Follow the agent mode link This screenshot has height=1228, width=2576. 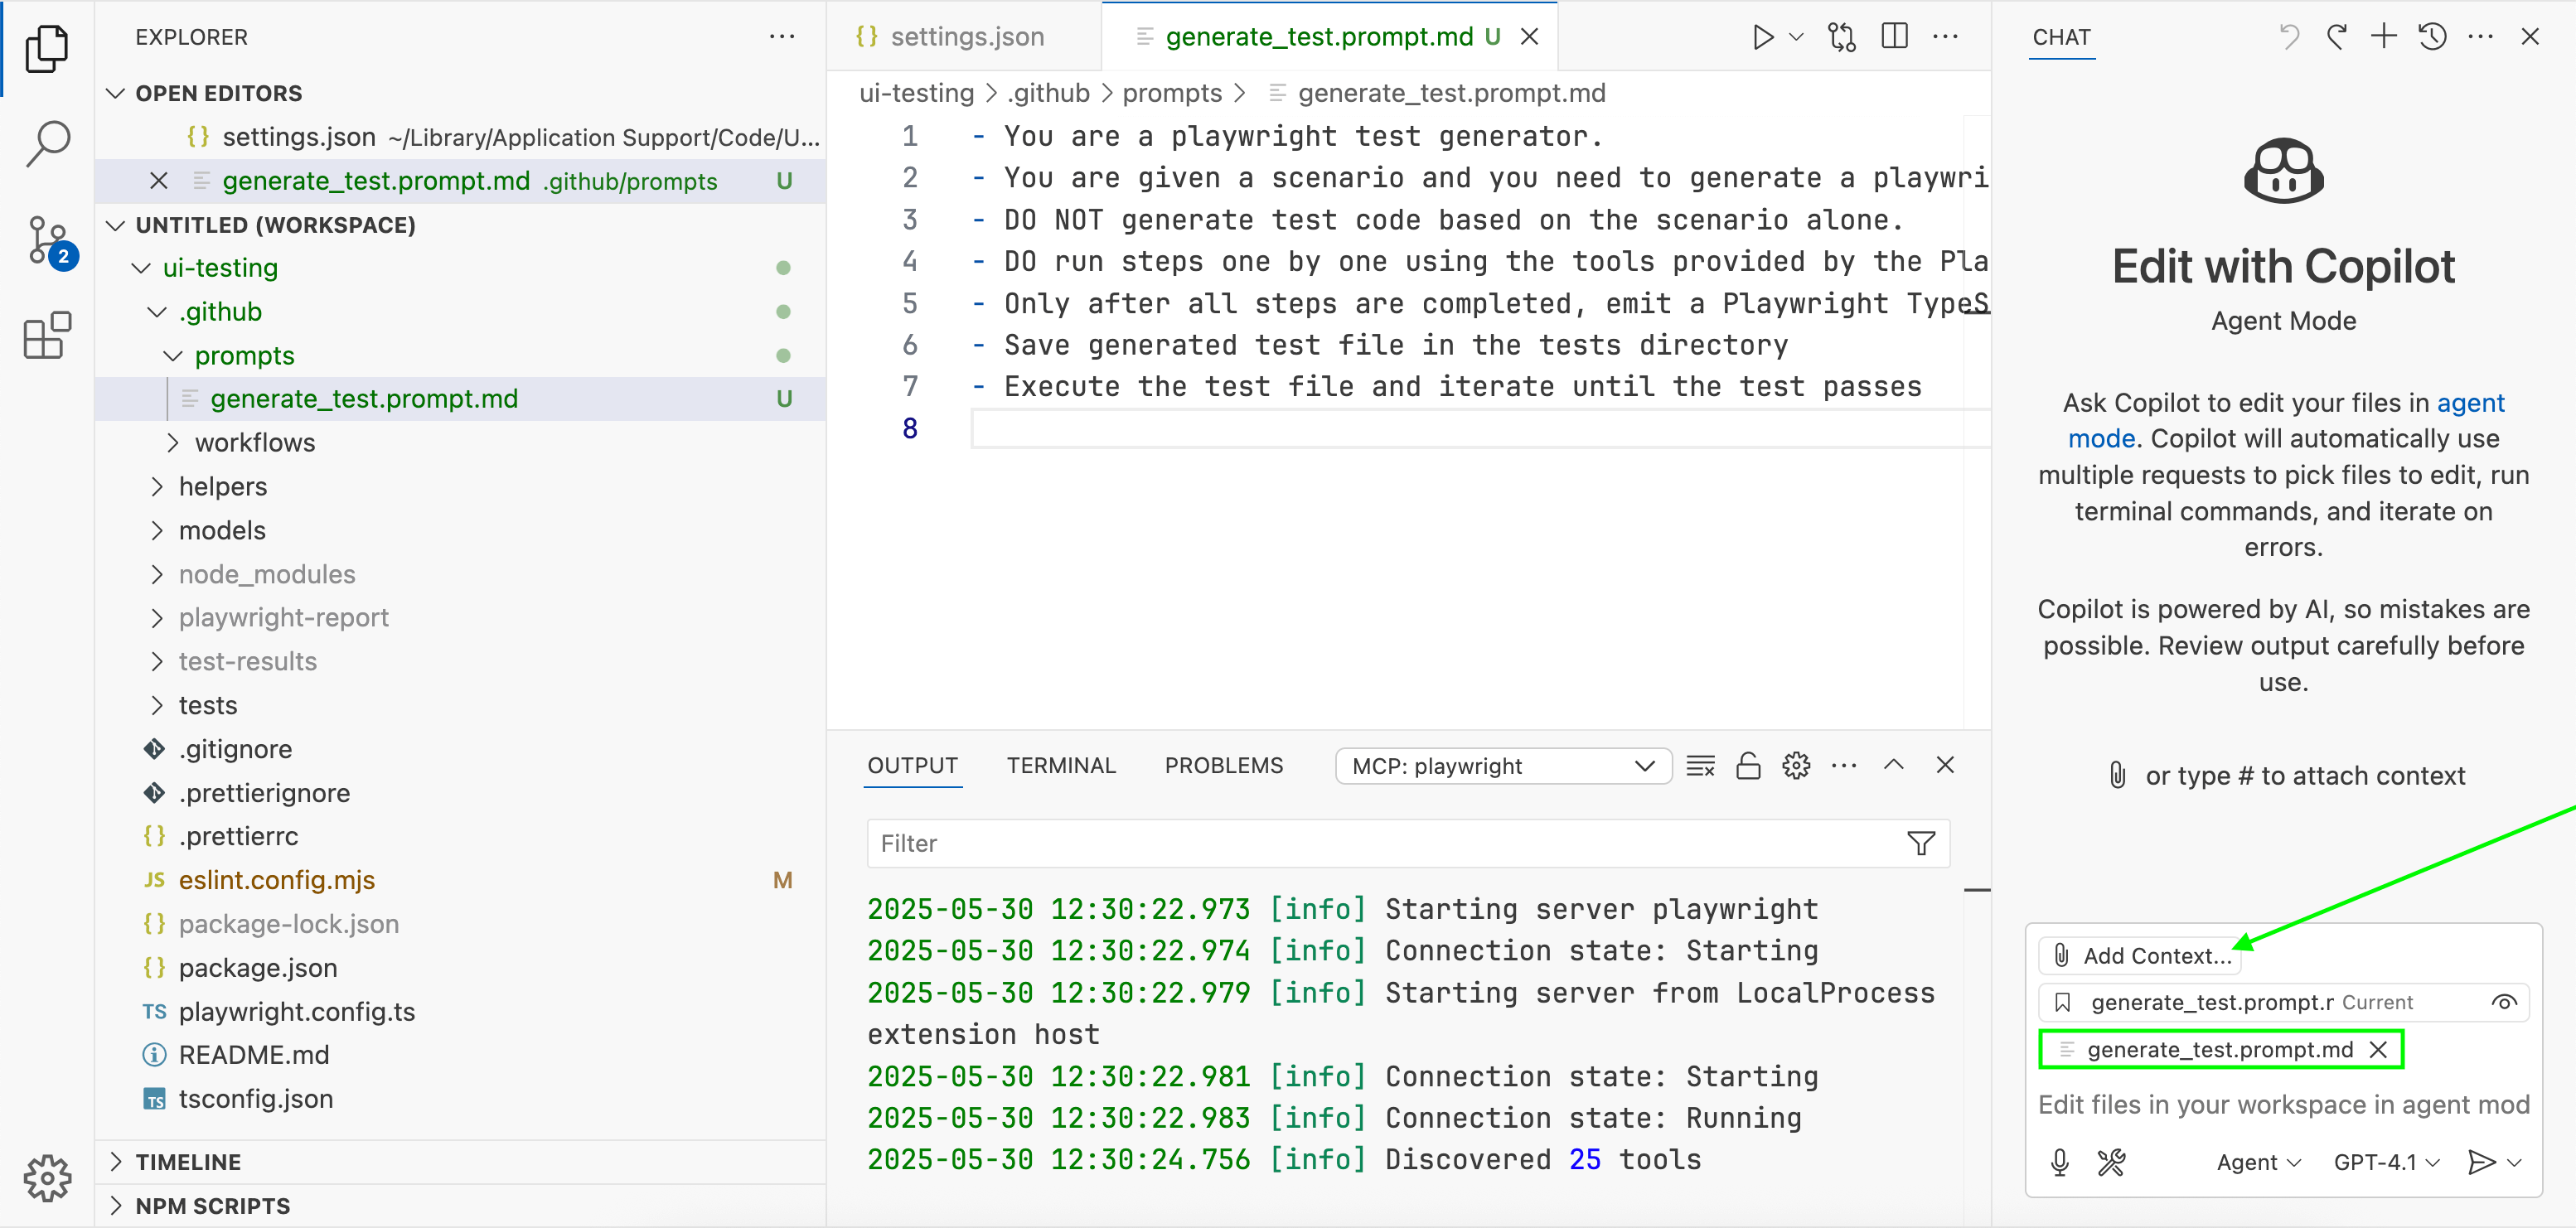pyautogui.click(x=2470, y=403)
